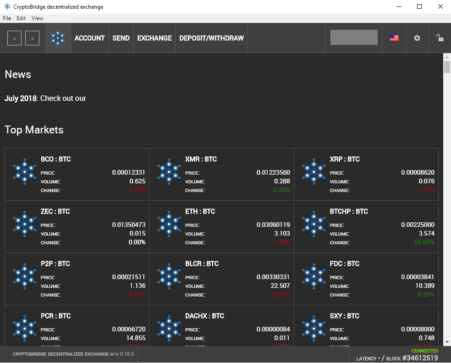Click the SXY : BTC market icon
Viewport: 451px width, 363px height.
(314, 329)
